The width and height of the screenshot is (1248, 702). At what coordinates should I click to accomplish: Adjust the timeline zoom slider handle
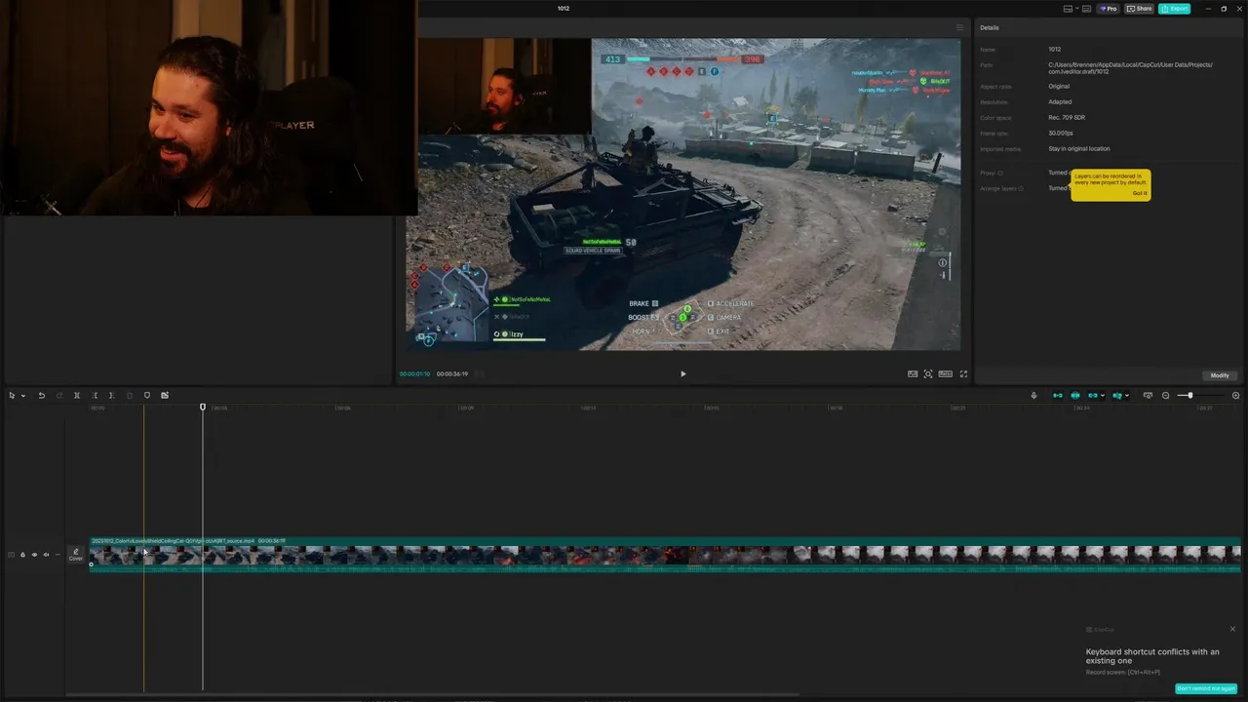pos(1189,395)
